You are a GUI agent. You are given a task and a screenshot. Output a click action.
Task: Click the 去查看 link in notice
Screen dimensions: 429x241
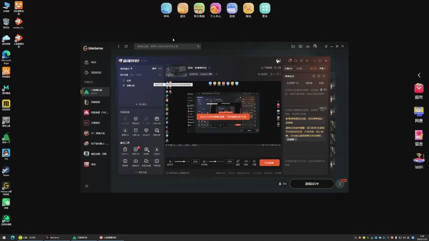click(291, 139)
